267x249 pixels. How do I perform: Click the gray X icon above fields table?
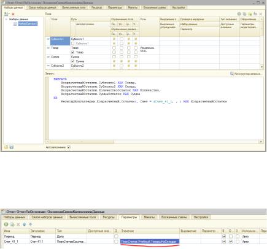(260, 14)
